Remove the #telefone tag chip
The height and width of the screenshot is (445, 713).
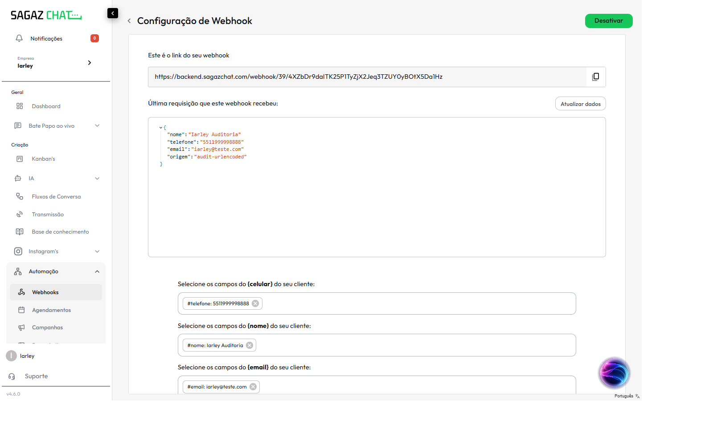tap(255, 303)
